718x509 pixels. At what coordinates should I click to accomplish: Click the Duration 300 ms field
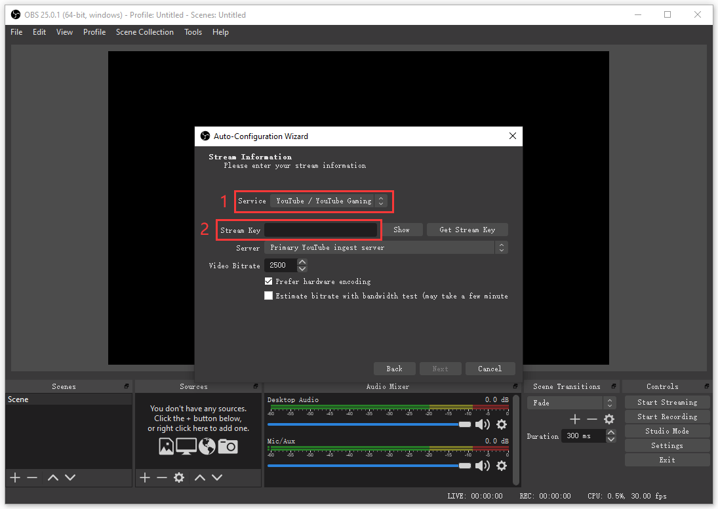click(x=584, y=436)
